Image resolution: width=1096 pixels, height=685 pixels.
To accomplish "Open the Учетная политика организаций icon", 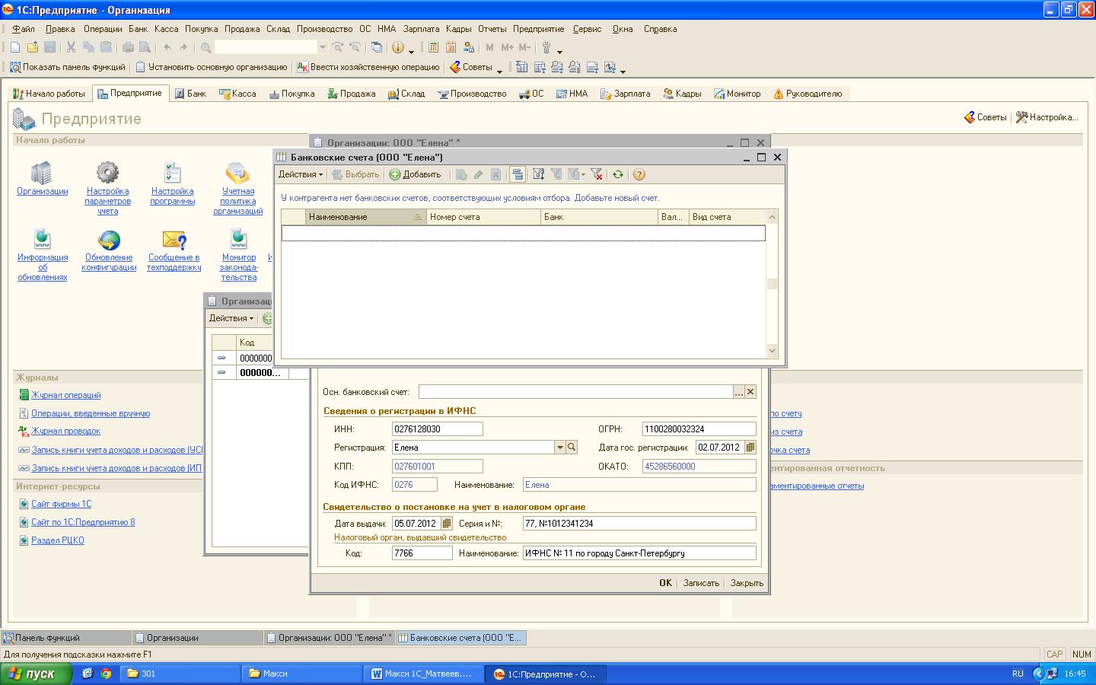I will [x=237, y=174].
